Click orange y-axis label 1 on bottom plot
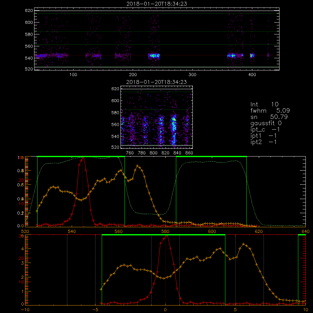This screenshot has width=313, height=313. coord(22,291)
